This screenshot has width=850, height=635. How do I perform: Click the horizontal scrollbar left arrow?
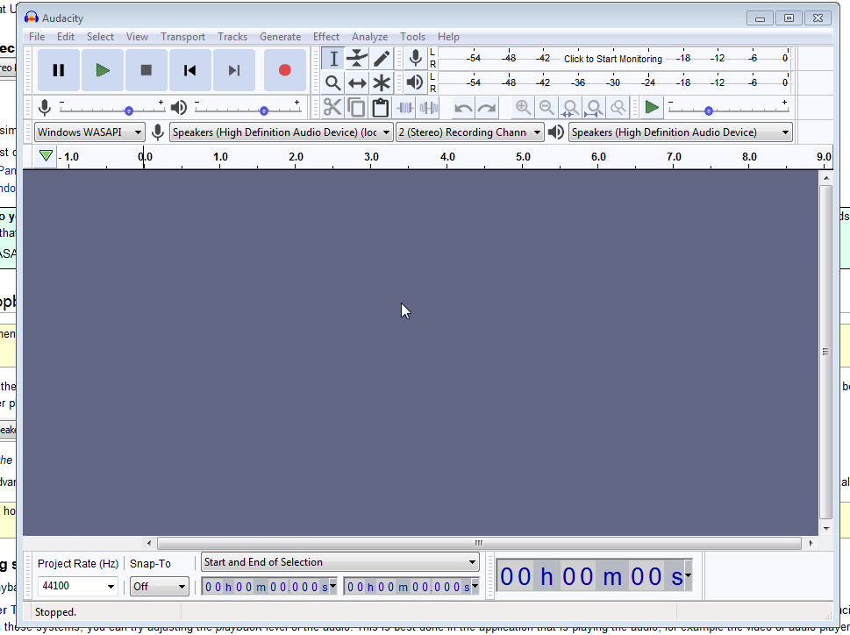[150, 543]
